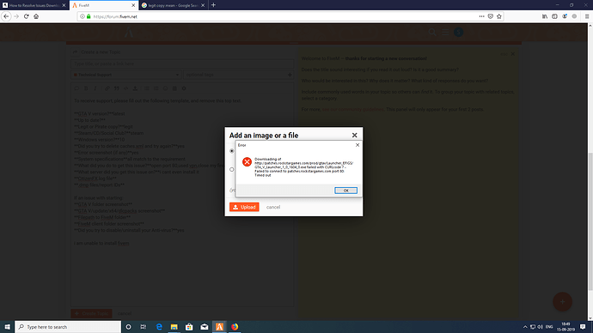Open the Windows Start menu
This screenshot has width=593, height=333.
[x=7, y=327]
